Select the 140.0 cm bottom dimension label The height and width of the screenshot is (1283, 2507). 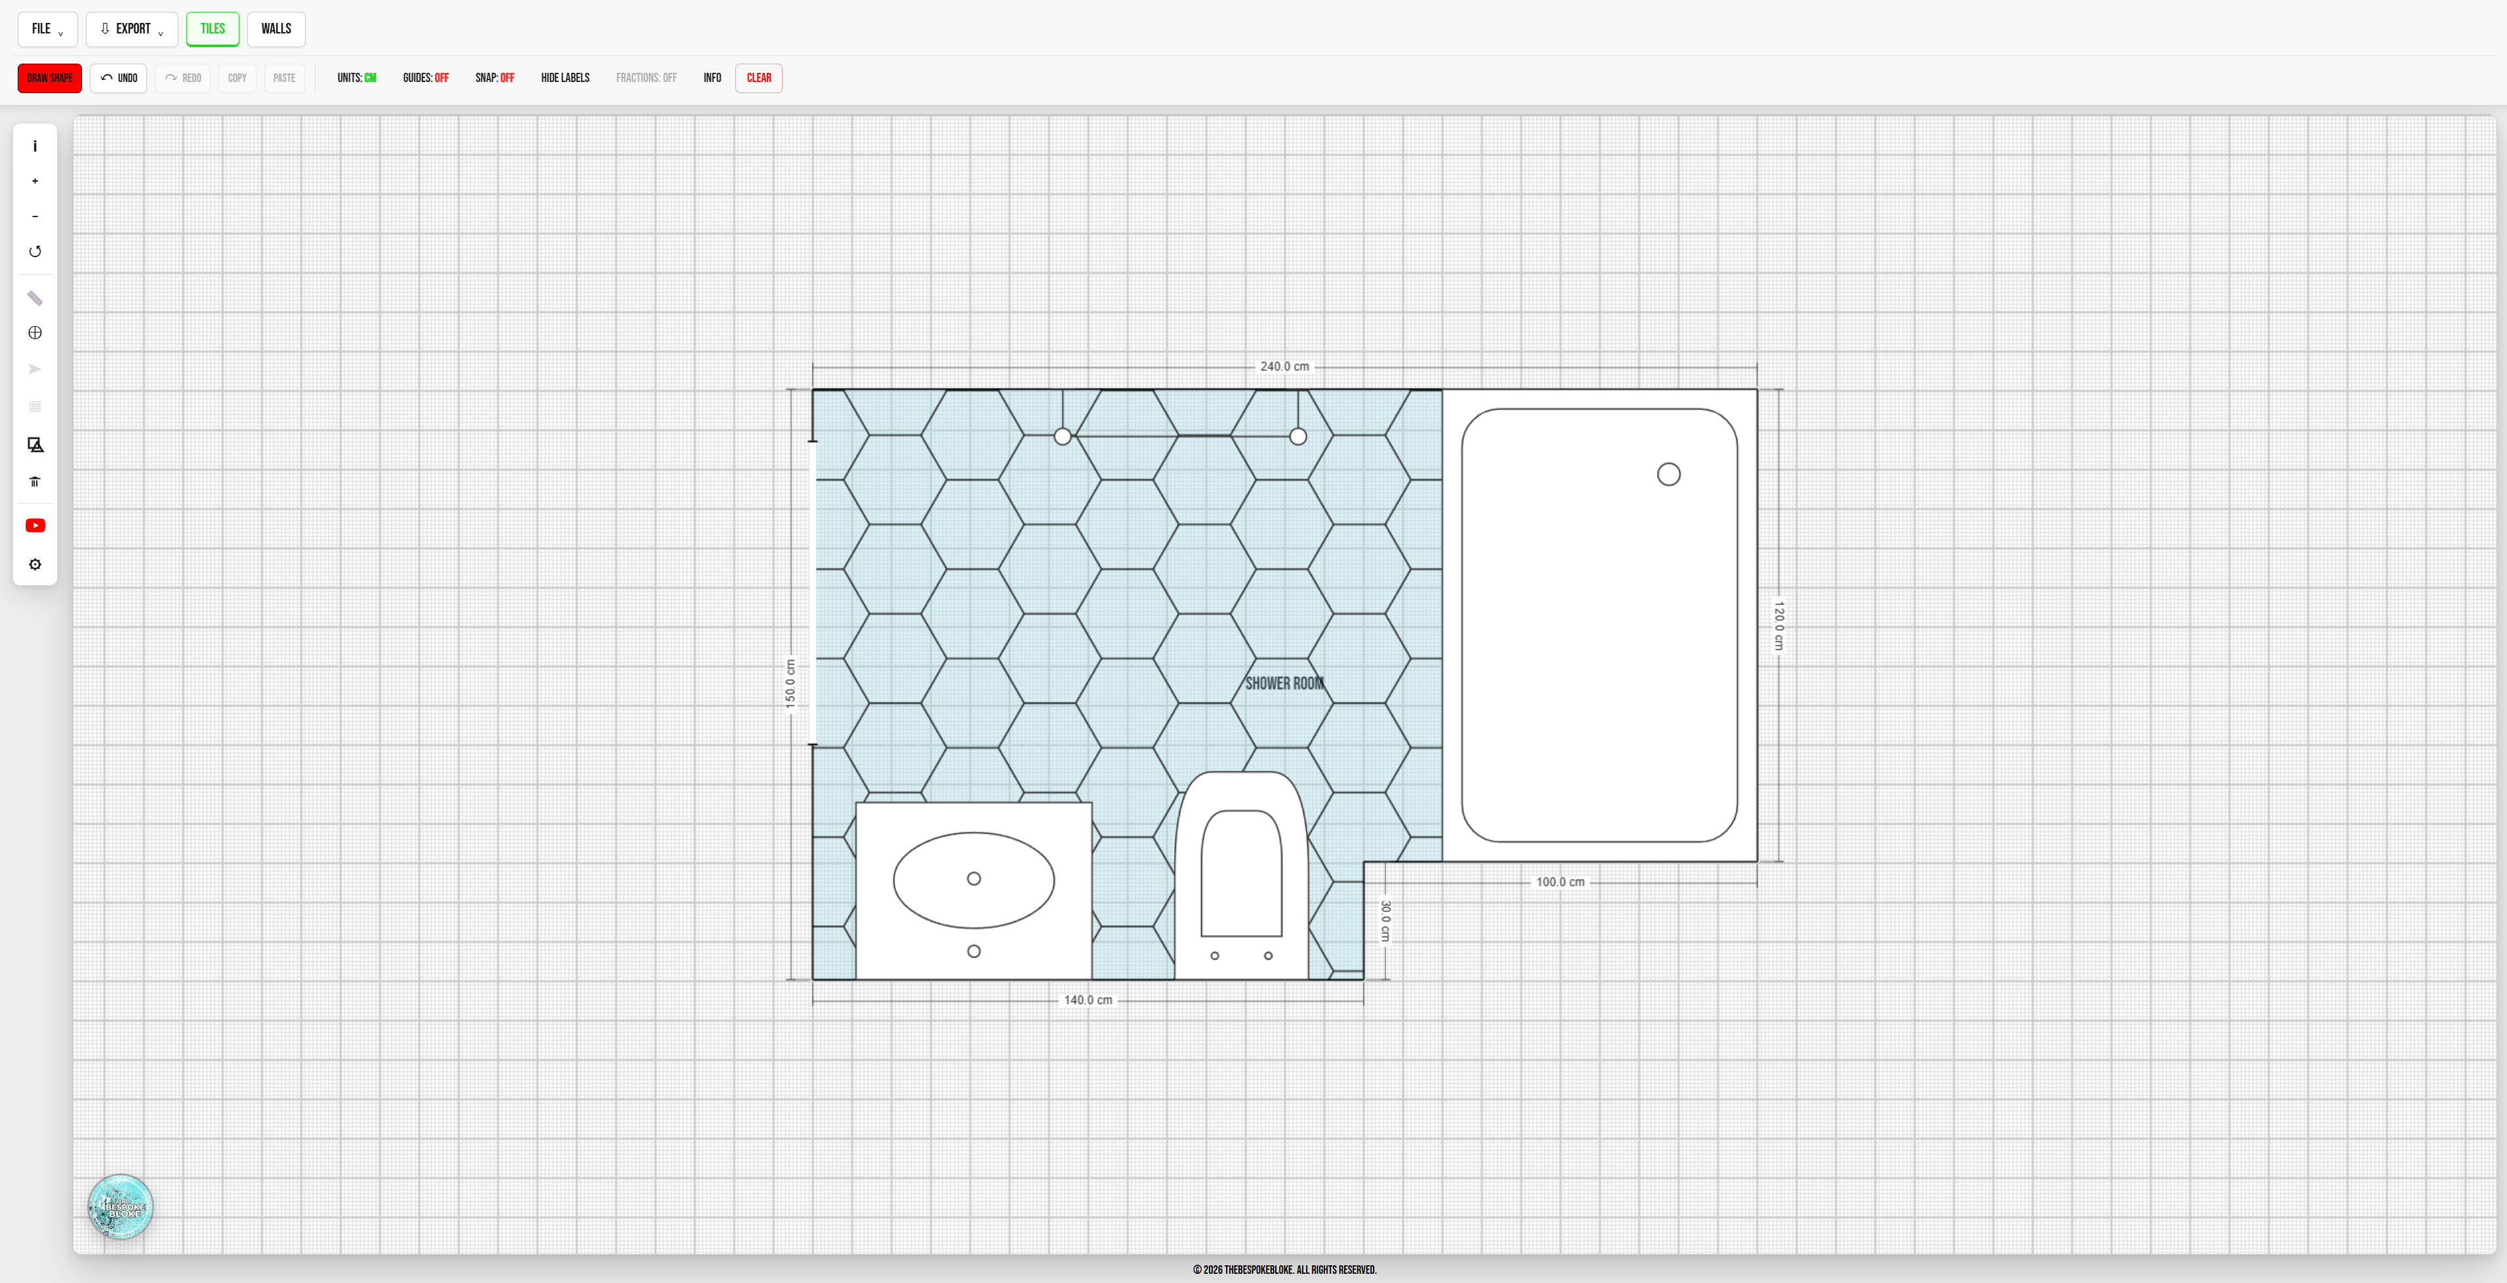pos(1088,1001)
